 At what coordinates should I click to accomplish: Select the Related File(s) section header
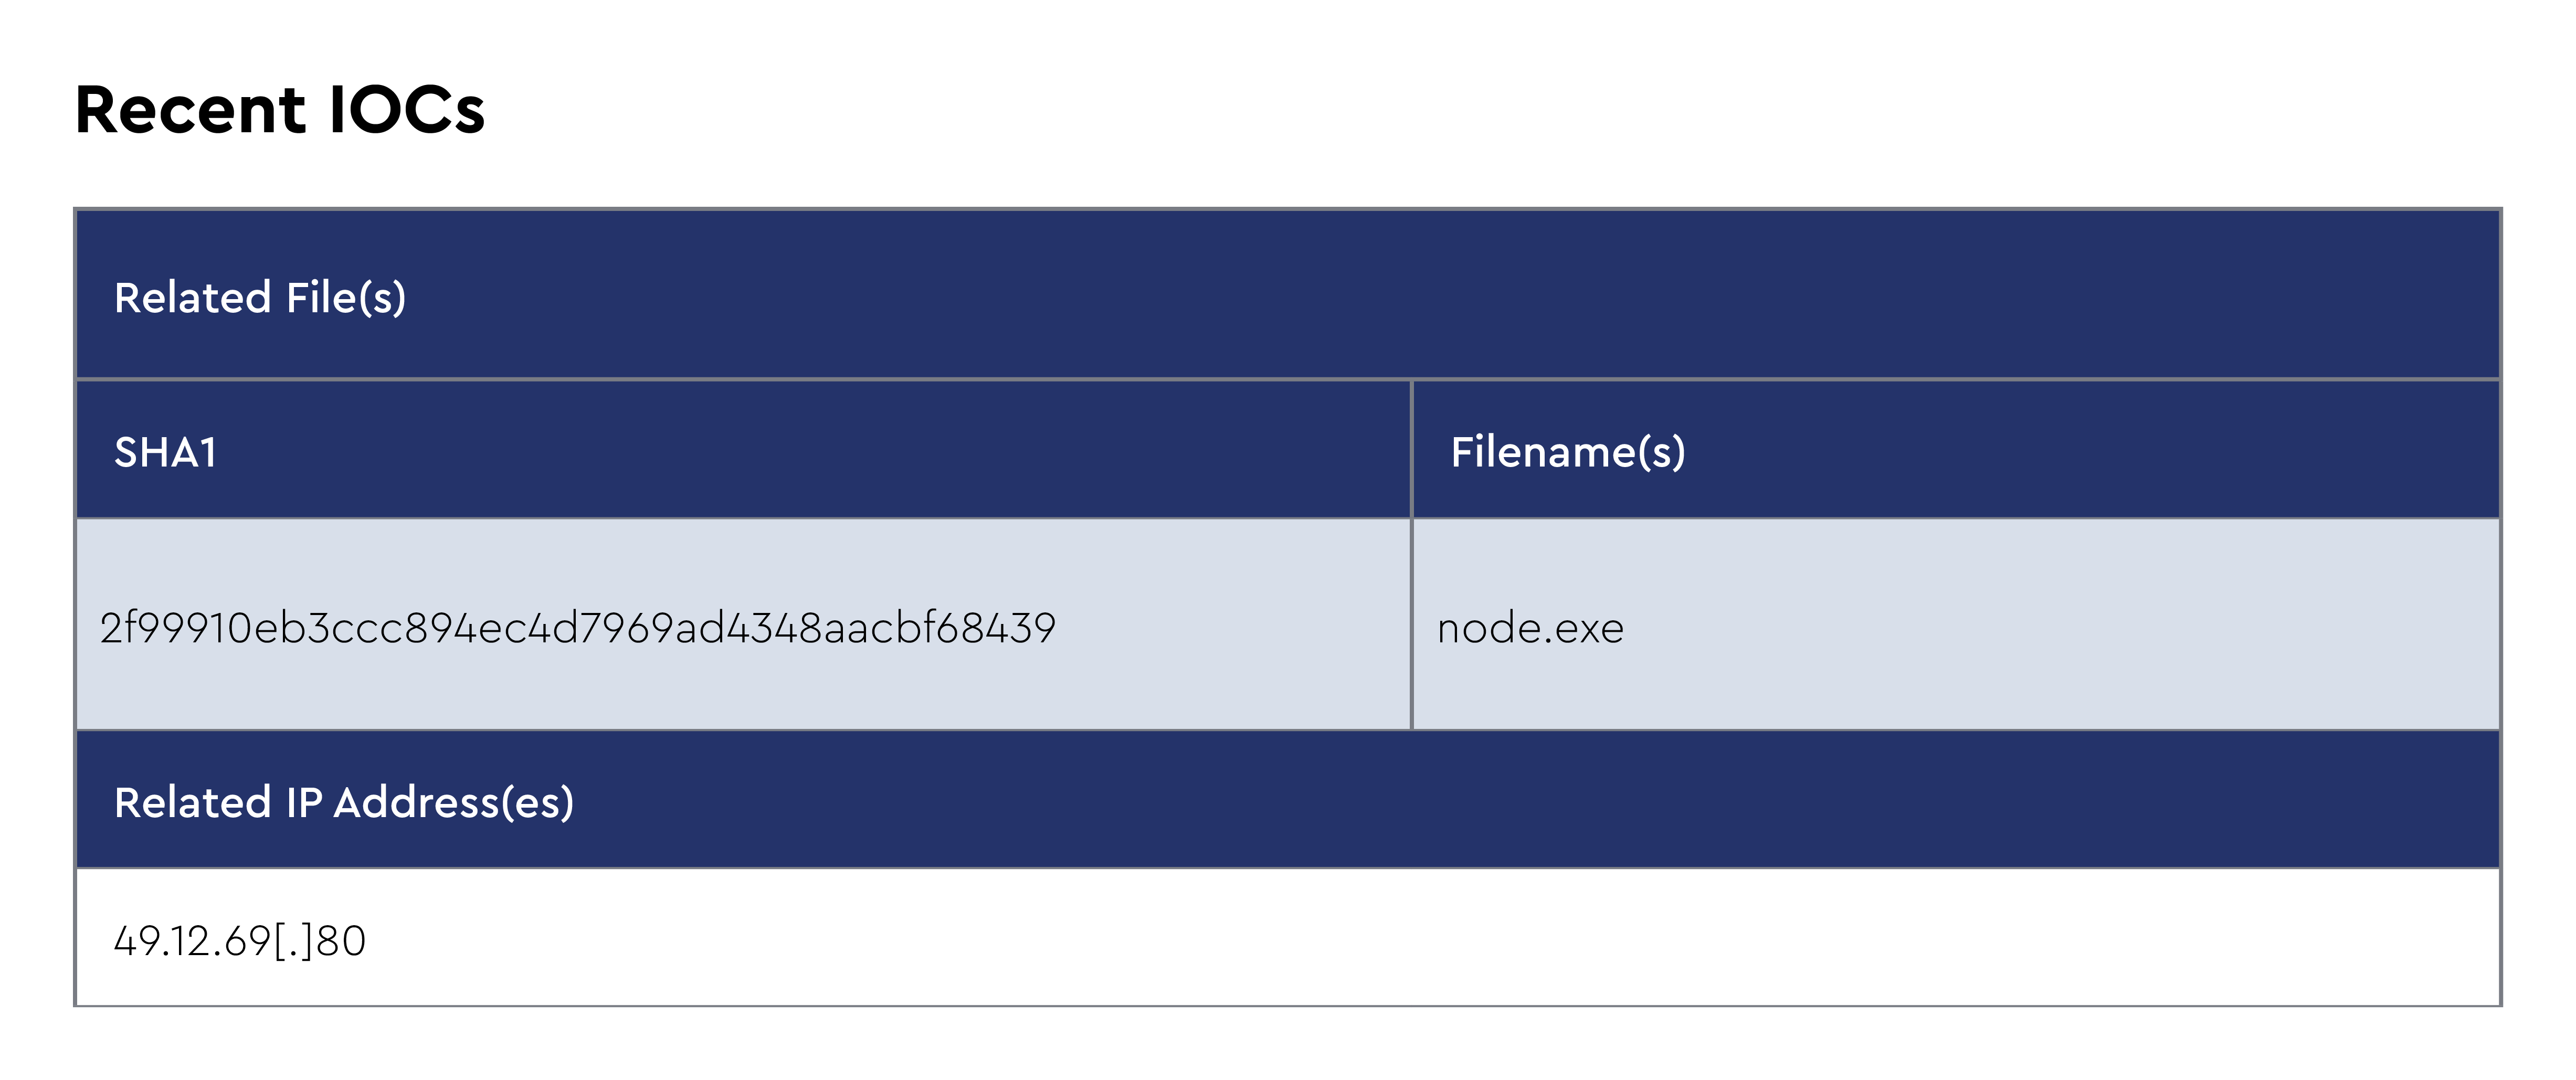click(260, 297)
